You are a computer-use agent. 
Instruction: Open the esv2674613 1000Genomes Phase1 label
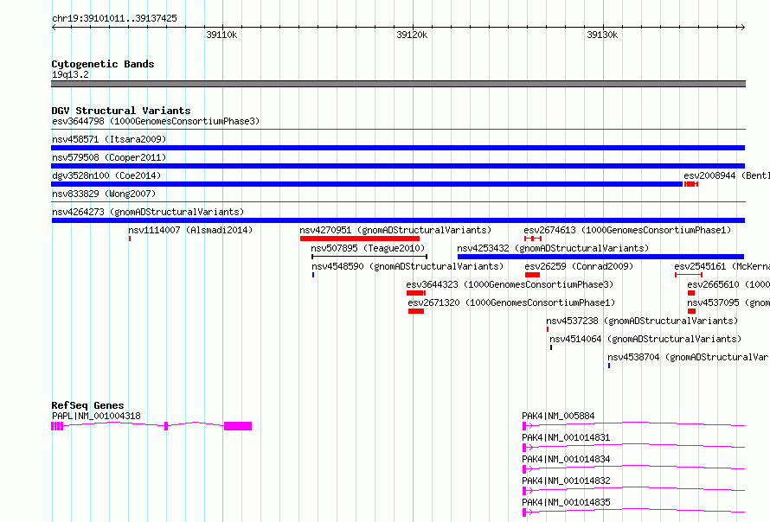click(x=627, y=230)
